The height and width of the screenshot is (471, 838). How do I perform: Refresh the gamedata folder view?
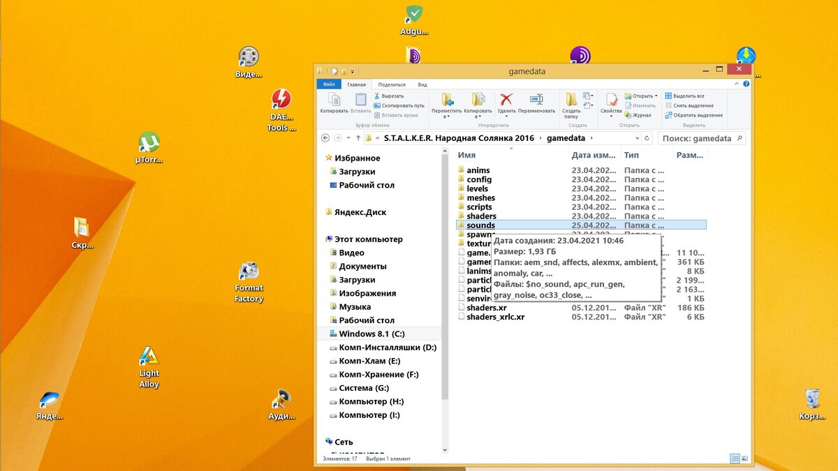[x=647, y=138]
